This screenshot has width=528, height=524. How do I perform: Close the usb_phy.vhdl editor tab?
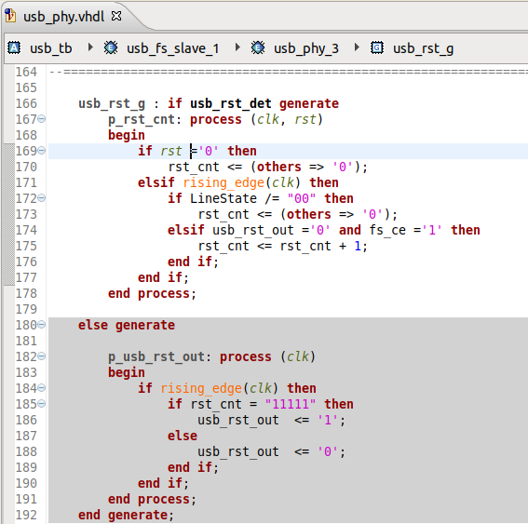point(116,16)
